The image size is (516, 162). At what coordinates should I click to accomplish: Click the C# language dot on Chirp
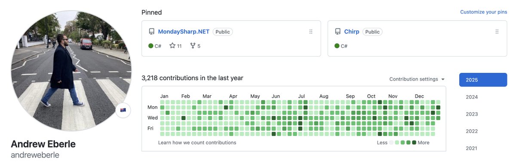[x=337, y=46]
